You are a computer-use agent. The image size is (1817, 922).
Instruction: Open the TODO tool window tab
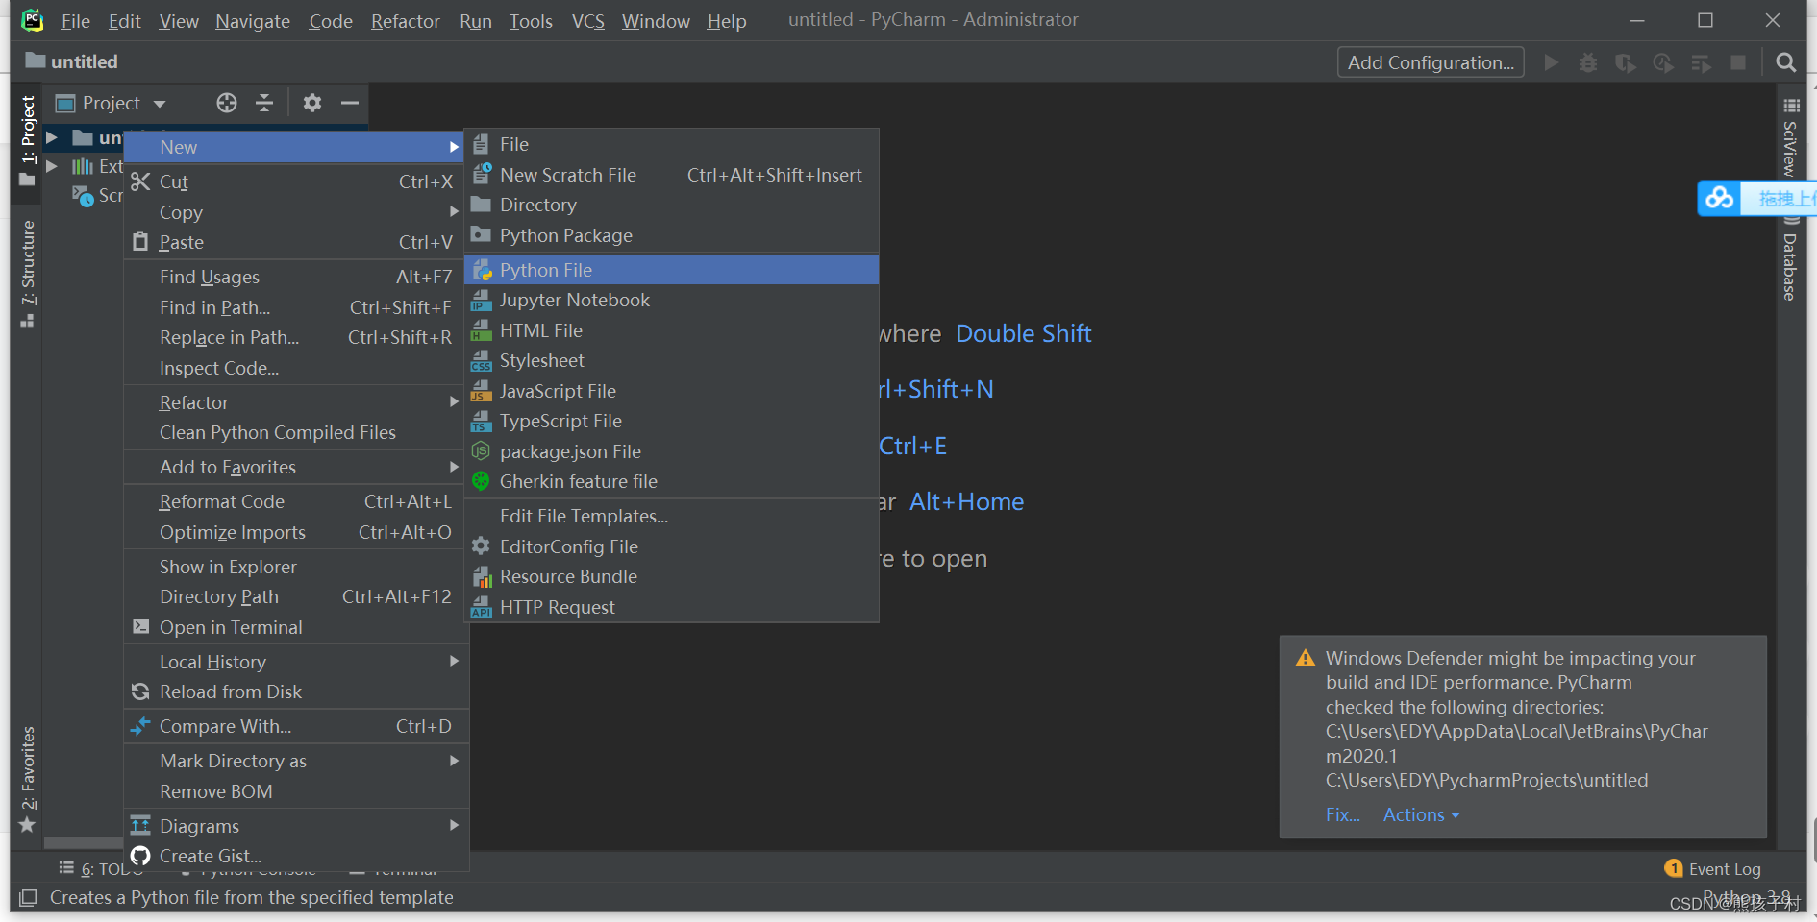click(101, 869)
